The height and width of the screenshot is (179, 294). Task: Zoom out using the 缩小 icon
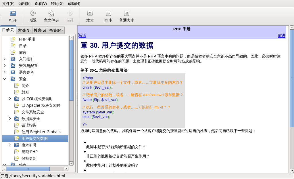108,13
